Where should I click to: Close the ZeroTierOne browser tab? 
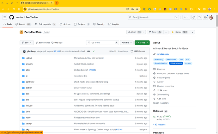point(51,3)
